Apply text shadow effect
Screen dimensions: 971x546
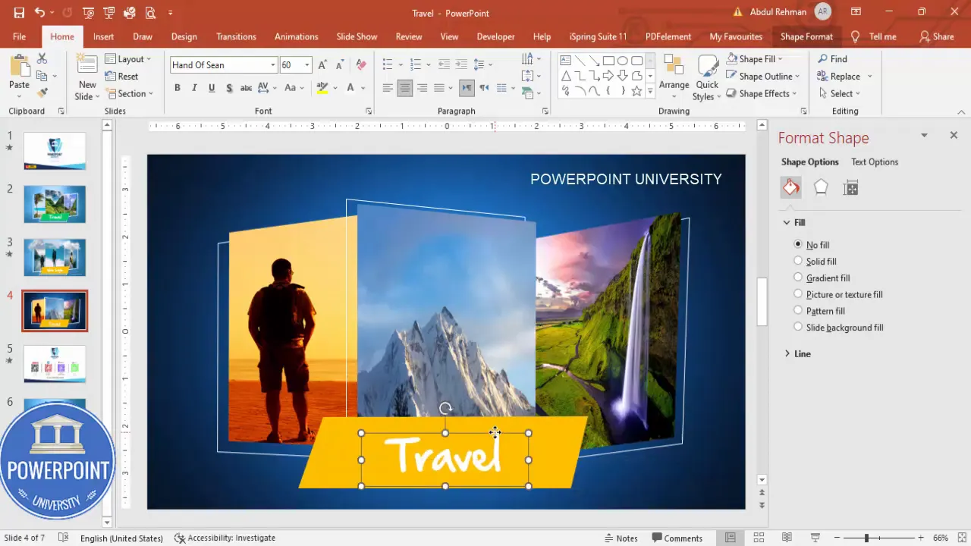click(229, 88)
